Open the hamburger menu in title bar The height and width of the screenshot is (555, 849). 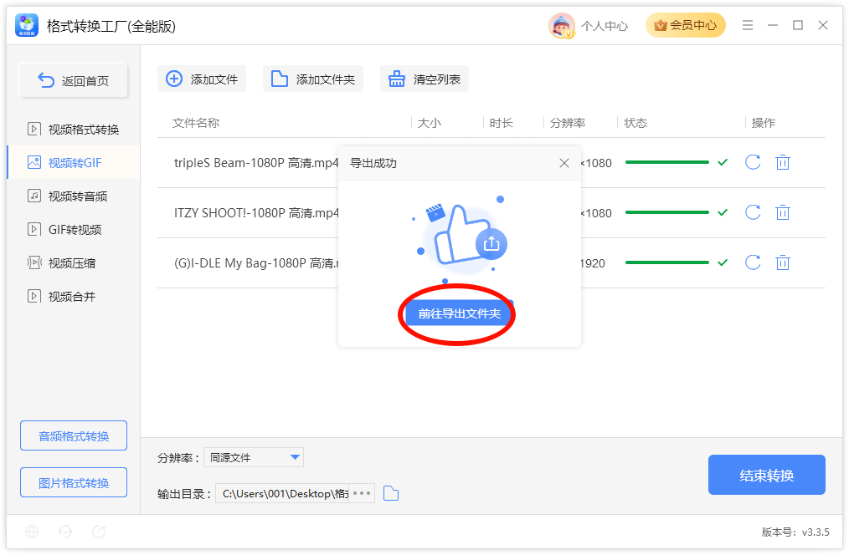click(747, 25)
